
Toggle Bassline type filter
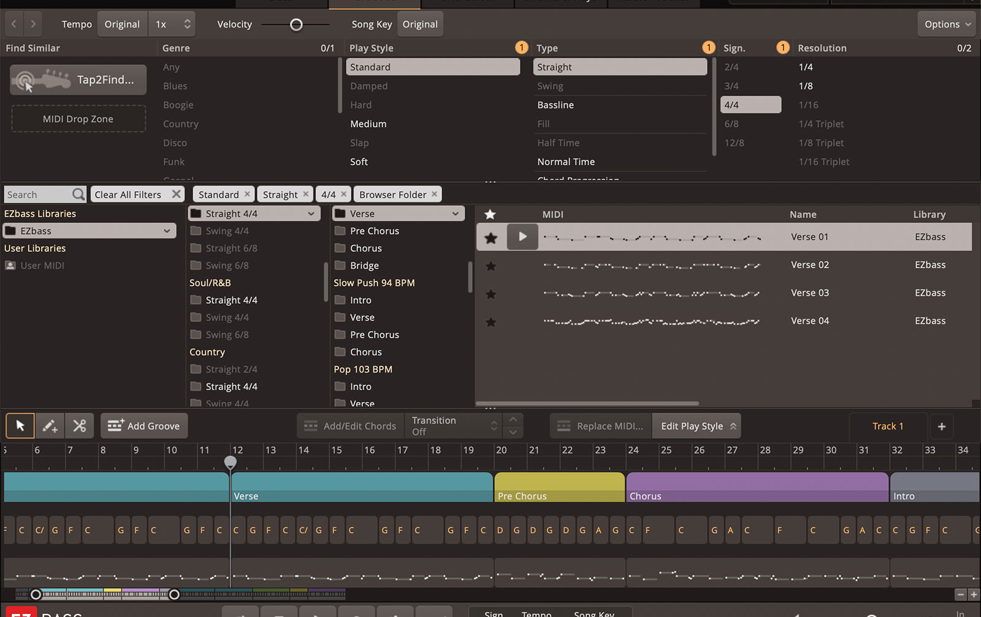tap(555, 105)
